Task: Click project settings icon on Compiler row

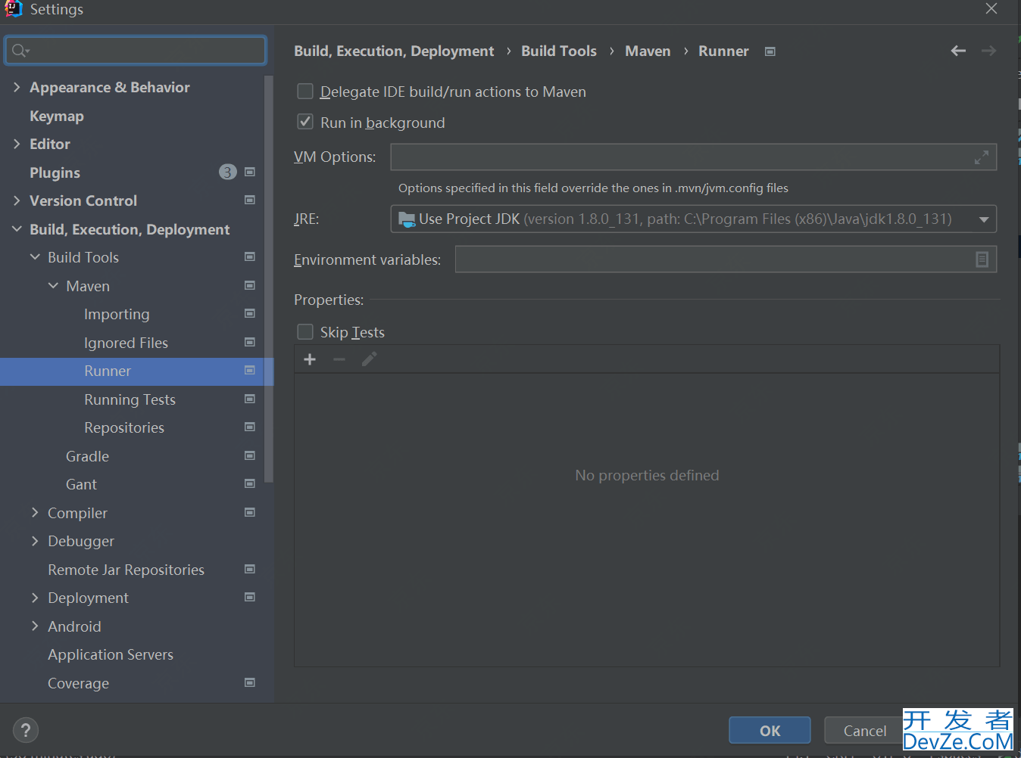Action: pyautogui.click(x=250, y=513)
